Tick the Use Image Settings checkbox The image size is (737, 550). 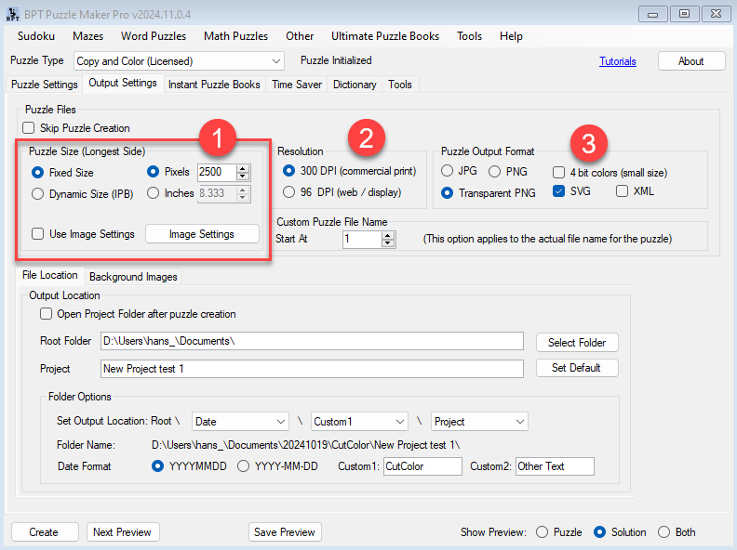pyautogui.click(x=38, y=234)
